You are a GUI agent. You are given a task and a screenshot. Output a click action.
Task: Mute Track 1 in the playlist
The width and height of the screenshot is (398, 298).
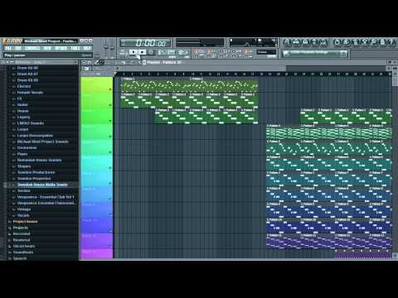[x=110, y=89]
